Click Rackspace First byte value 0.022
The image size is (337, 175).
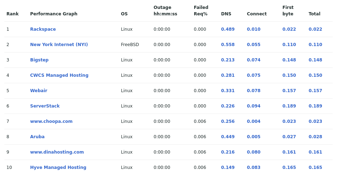[289, 29]
